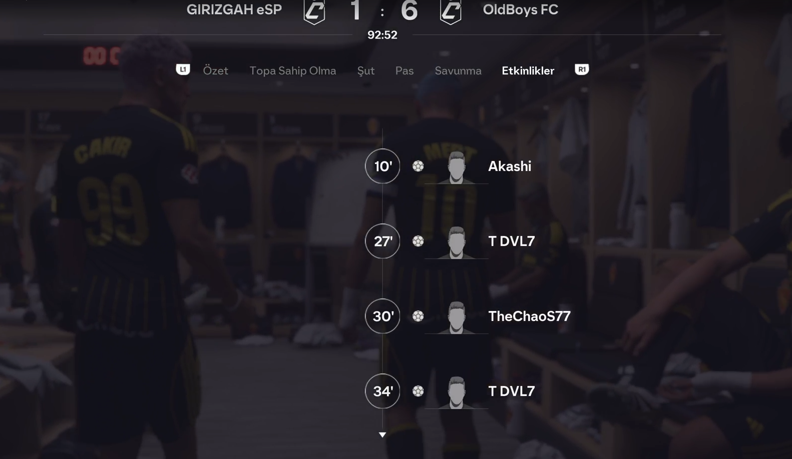Click GIRIZGAH eSP team crest
Viewport: 792px width, 459px height.
(x=314, y=11)
